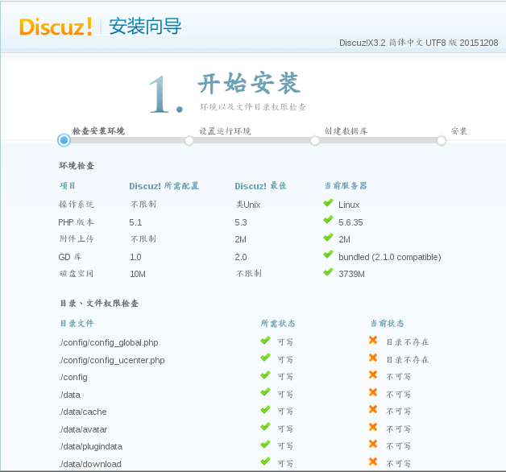This screenshot has height=472, width=506.
Task: Click orange X for ./data/download
Action: [373, 462]
